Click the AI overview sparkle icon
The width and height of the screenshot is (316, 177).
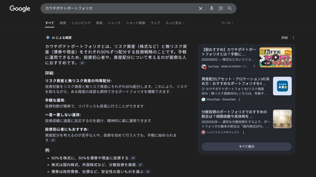coord(48,38)
